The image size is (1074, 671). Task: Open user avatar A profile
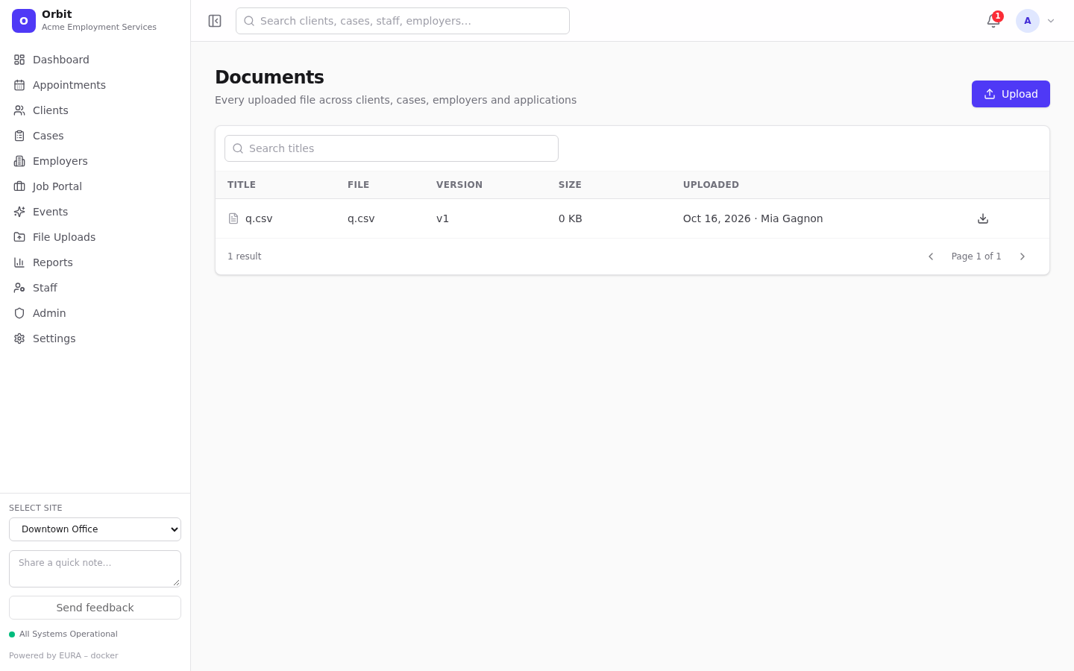[x=1028, y=21]
